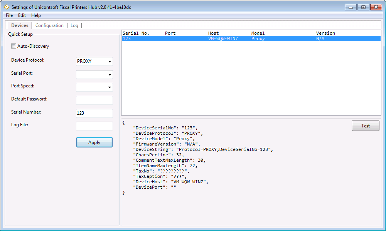
Task: Click the CommentTextMaxLength line in JSON
Action: click(169, 160)
